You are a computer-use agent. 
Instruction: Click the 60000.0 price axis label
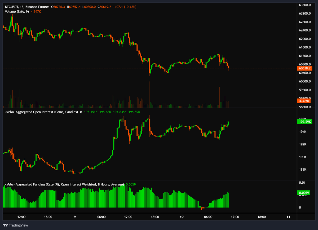[305, 81]
